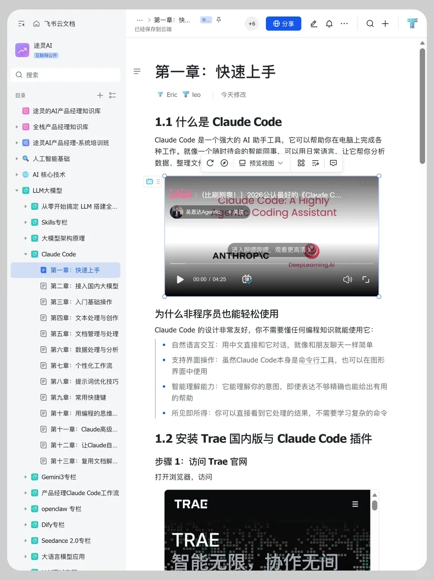
Task: Click the TRAE embed scrollbar
Action: point(375,505)
